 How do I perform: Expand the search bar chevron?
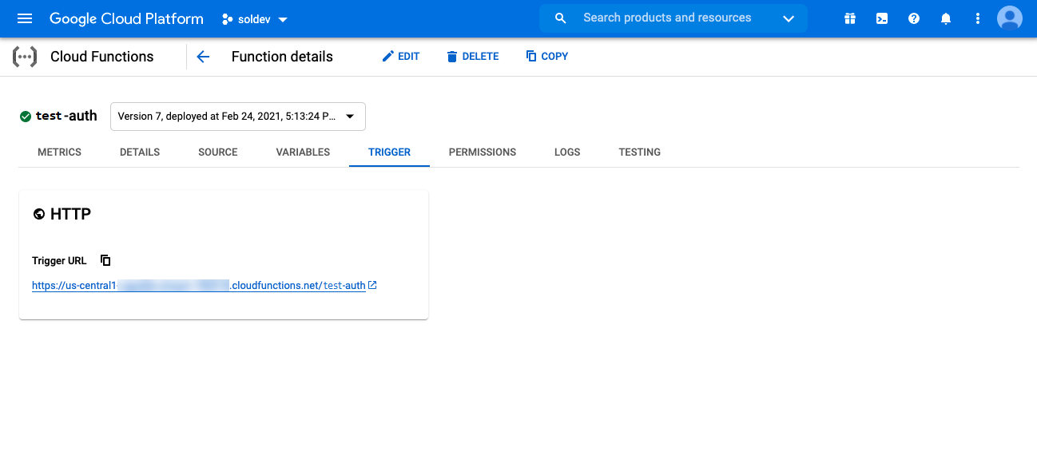(789, 18)
